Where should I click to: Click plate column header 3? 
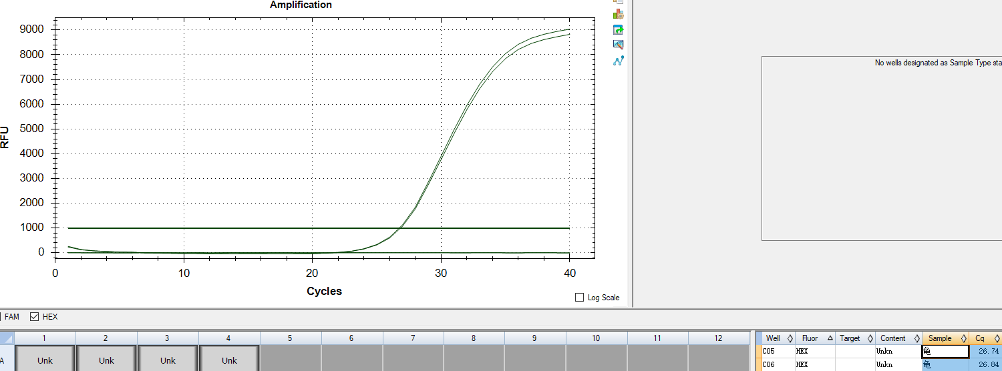coord(168,338)
